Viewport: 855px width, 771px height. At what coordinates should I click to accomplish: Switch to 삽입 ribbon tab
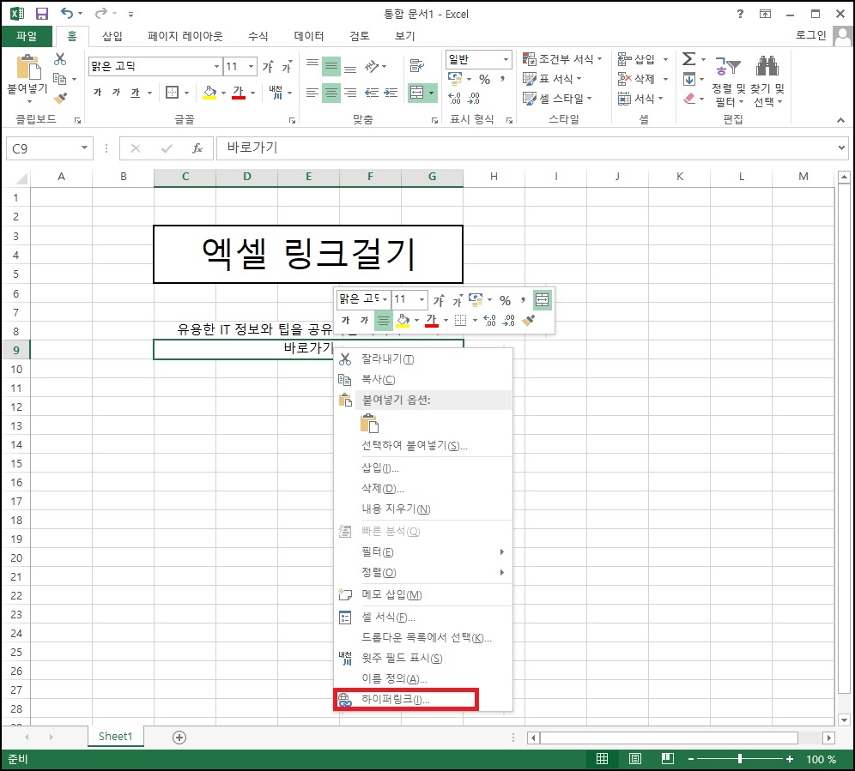[112, 36]
